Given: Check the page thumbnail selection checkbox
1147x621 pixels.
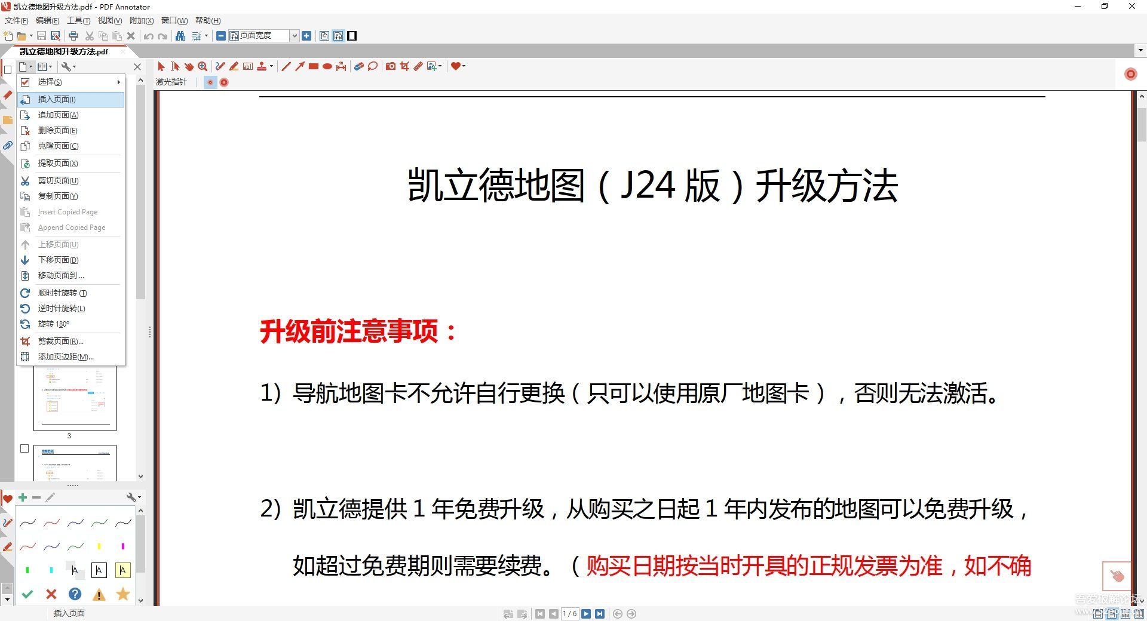Looking at the screenshot, I should click(x=24, y=448).
